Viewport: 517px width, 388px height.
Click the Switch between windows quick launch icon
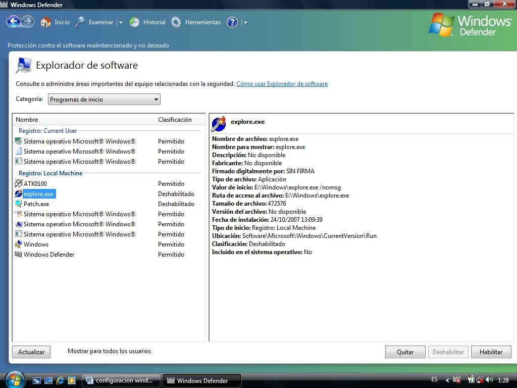pos(36,380)
